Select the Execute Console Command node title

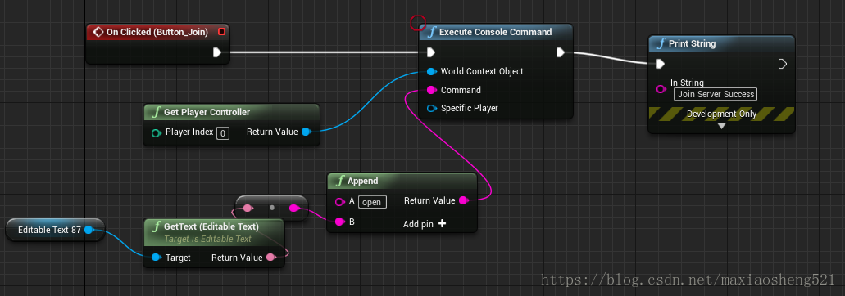(x=495, y=32)
